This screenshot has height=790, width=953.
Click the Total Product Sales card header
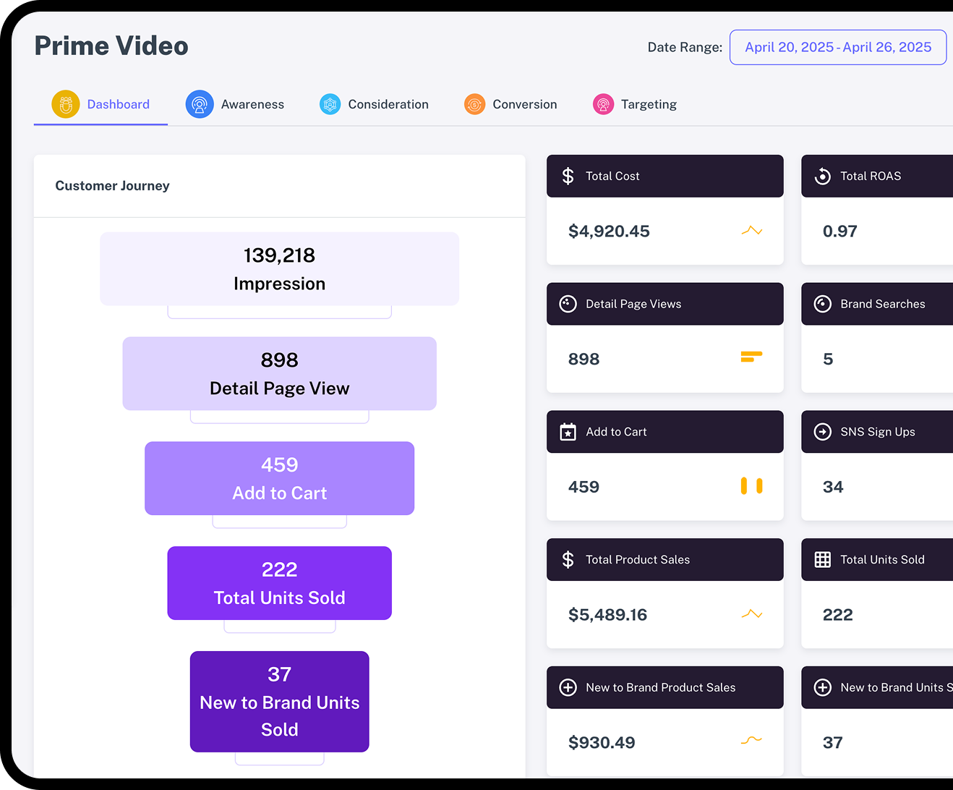pos(665,559)
